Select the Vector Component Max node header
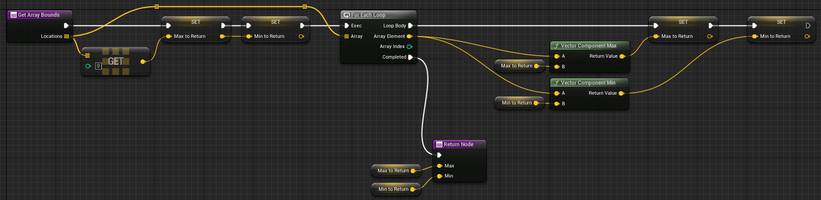The height and width of the screenshot is (200, 821). 588,46
